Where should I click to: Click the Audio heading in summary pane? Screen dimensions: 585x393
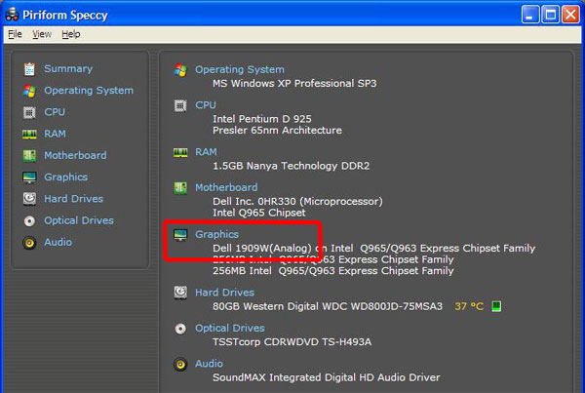tap(209, 364)
